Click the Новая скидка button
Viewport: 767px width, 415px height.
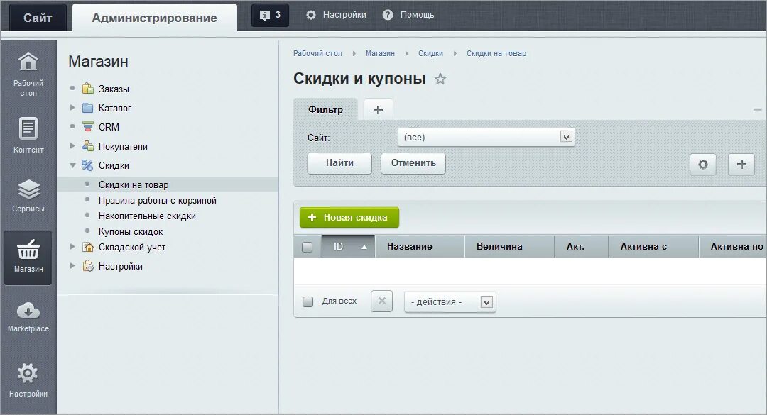349,218
